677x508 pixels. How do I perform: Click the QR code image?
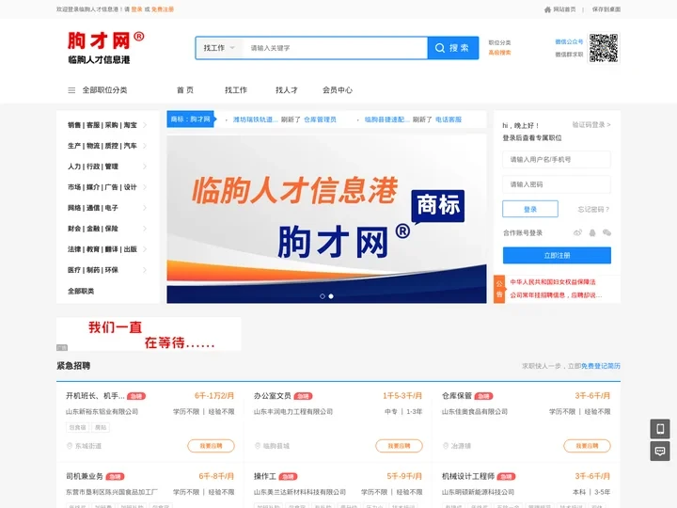(x=604, y=48)
